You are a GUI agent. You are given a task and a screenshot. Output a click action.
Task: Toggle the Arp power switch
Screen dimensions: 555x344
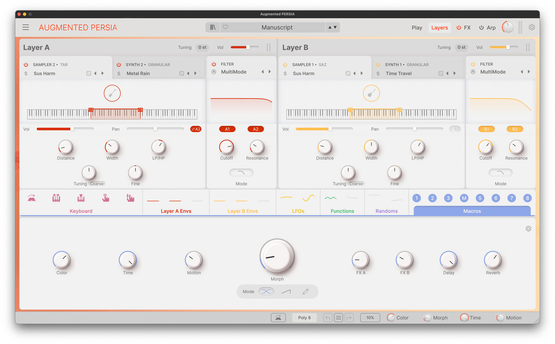[481, 28]
